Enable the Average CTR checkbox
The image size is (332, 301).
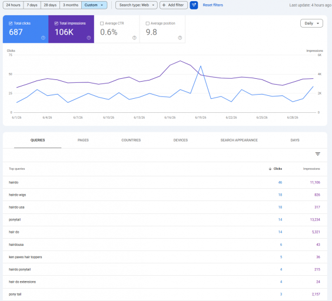(102, 24)
